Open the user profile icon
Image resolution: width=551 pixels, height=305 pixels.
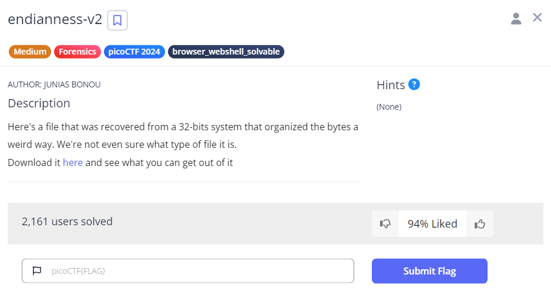point(516,18)
